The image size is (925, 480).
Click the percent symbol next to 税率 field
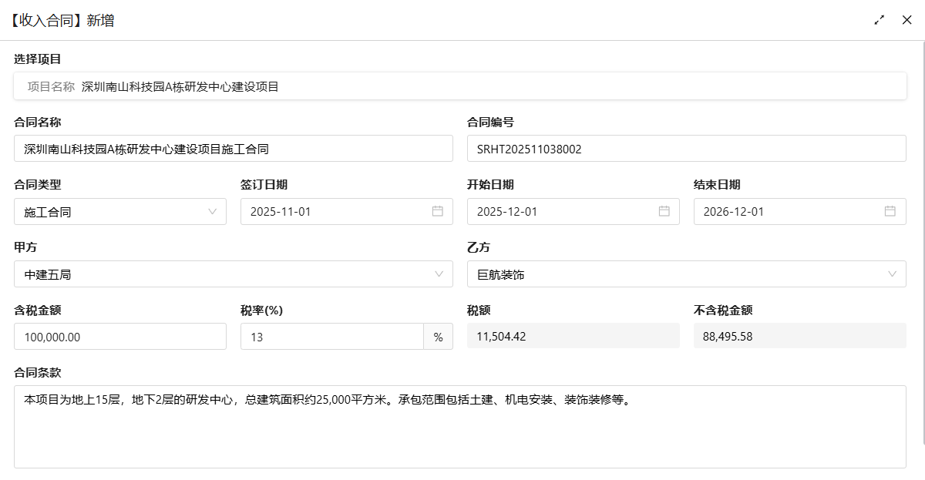pos(438,336)
